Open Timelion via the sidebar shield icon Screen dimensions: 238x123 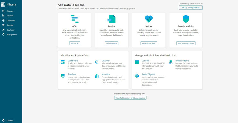[x=3, y=25]
